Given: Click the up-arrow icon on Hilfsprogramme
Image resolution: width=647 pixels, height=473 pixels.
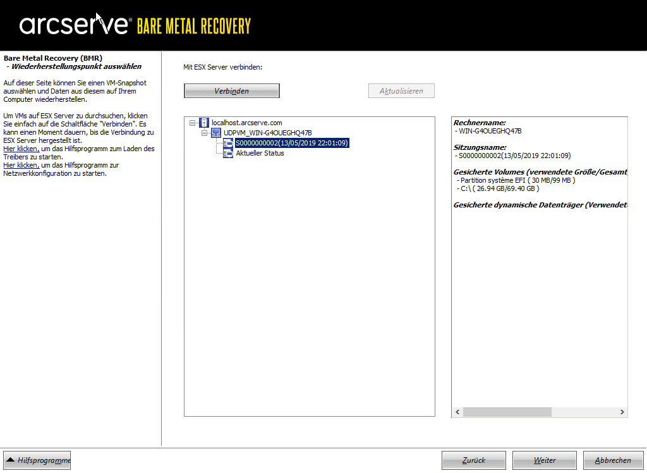Looking at the screenshot, I should (11, 460).
